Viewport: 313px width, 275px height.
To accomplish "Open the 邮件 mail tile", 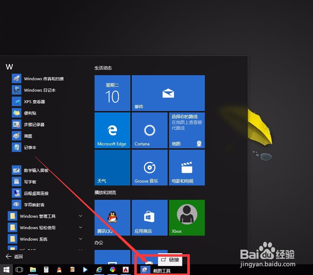I will (x=168, y=93).
